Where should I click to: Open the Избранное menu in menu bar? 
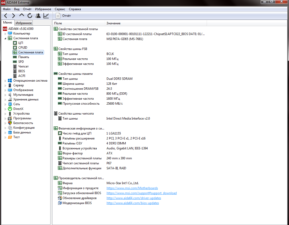43,9
